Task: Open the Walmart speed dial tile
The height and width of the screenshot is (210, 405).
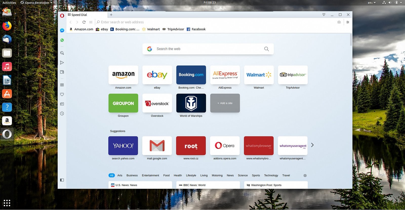Action: (x=259, y=75)
